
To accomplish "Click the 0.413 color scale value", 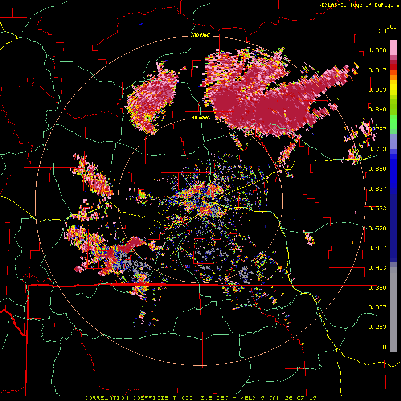I will pyautogui.click(x=377, y=268).
